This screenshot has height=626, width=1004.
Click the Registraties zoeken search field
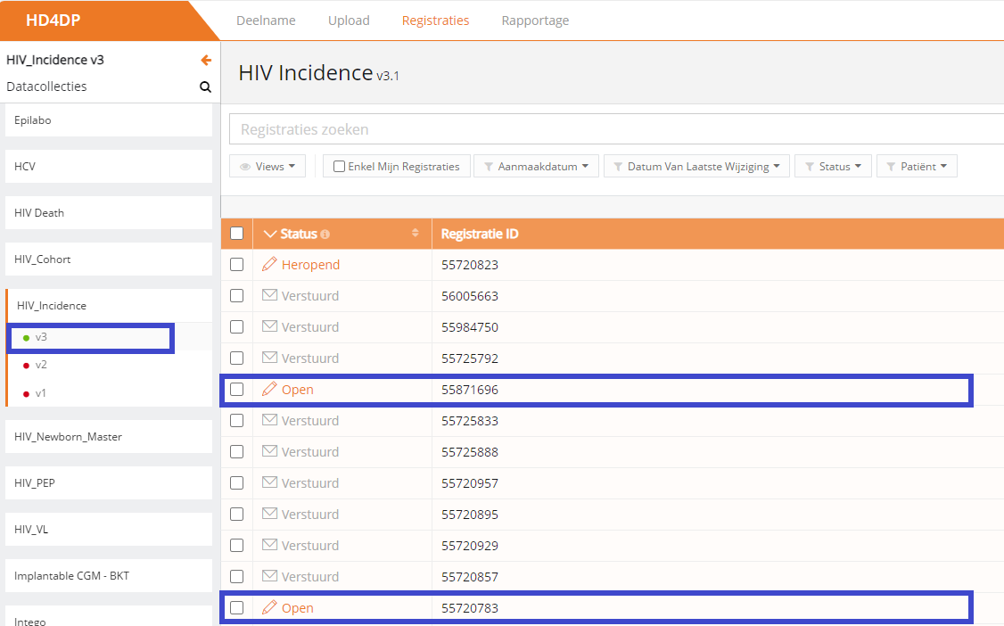pos(615,129)
